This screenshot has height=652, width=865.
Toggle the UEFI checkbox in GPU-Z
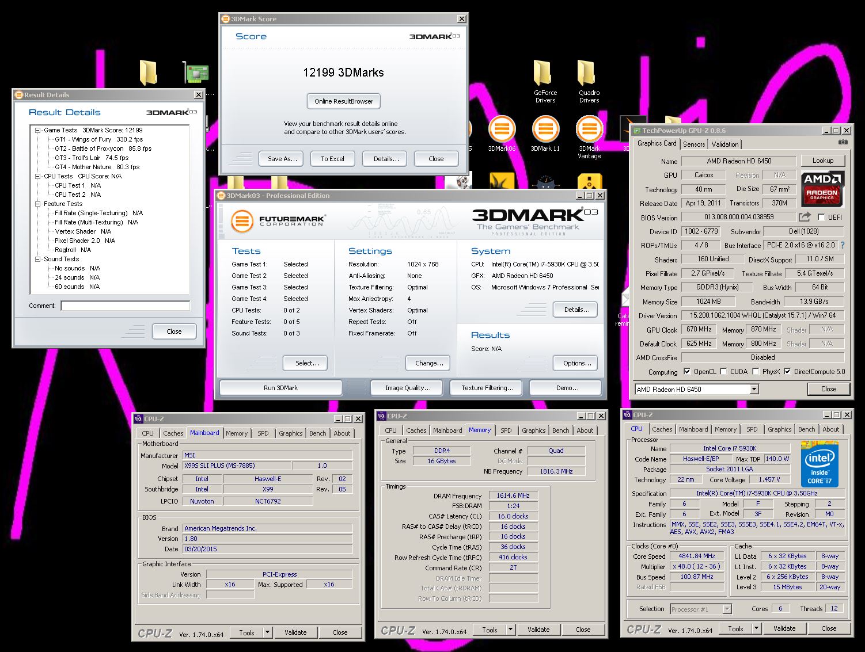click(x=820, y=217)
